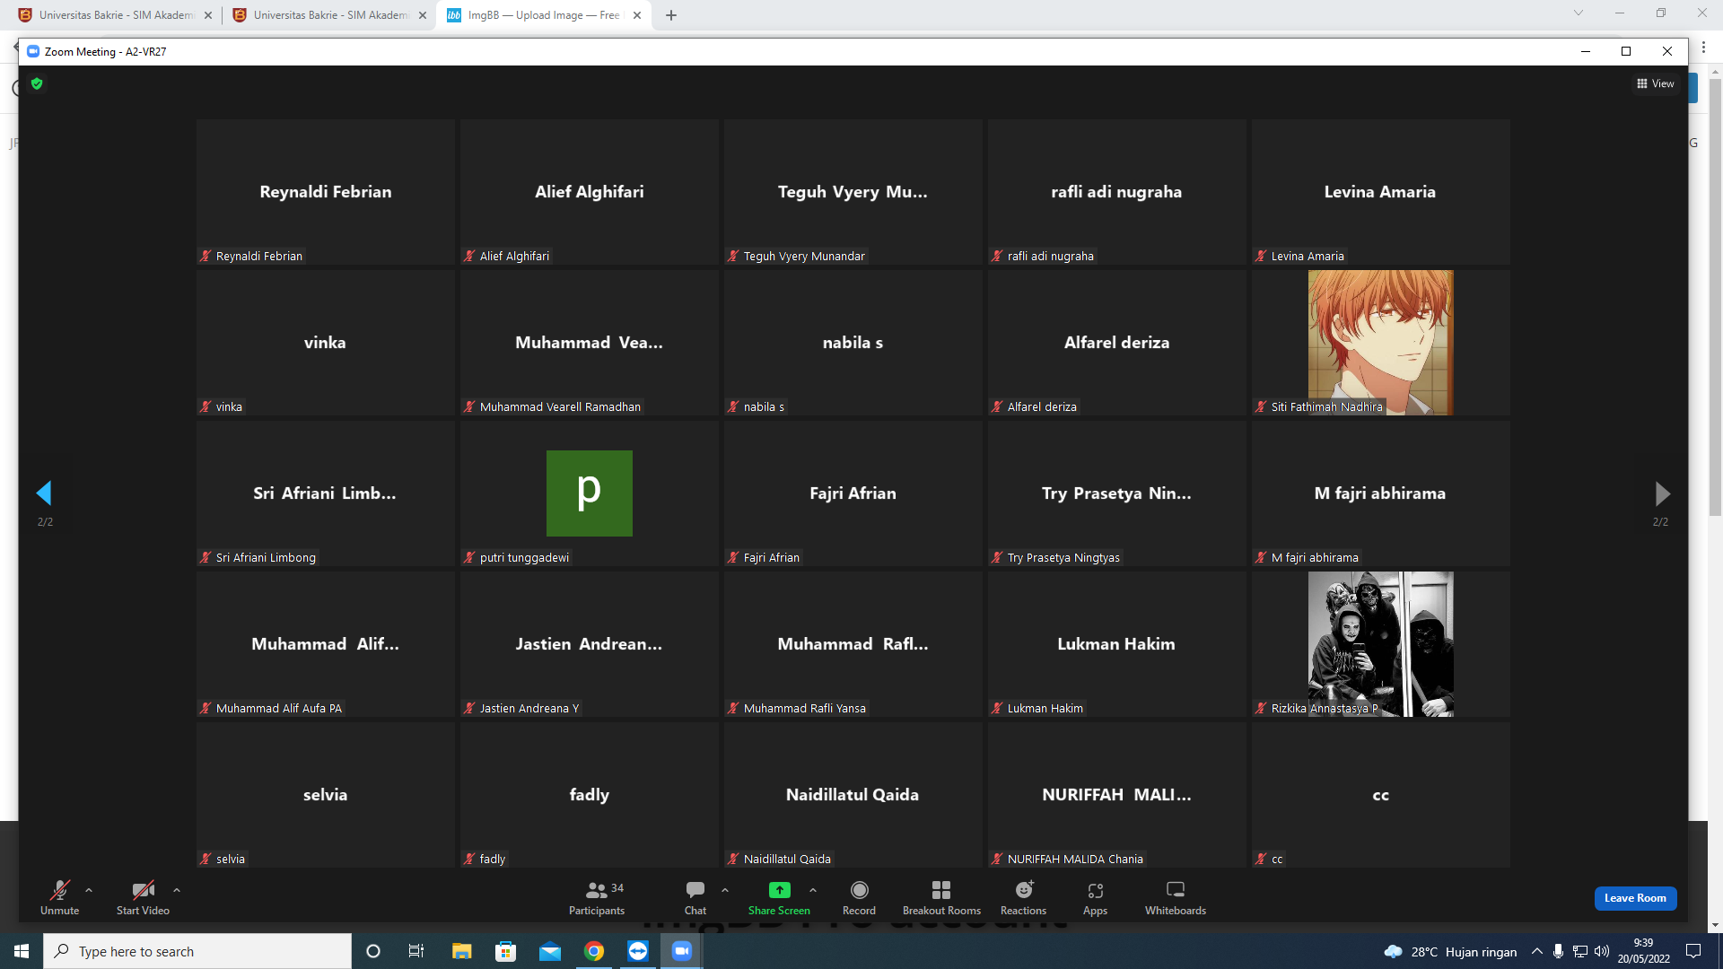Viewport: 1723px width, 969px height.
Task: Open the Participants panel
Action: coord(597,897)
